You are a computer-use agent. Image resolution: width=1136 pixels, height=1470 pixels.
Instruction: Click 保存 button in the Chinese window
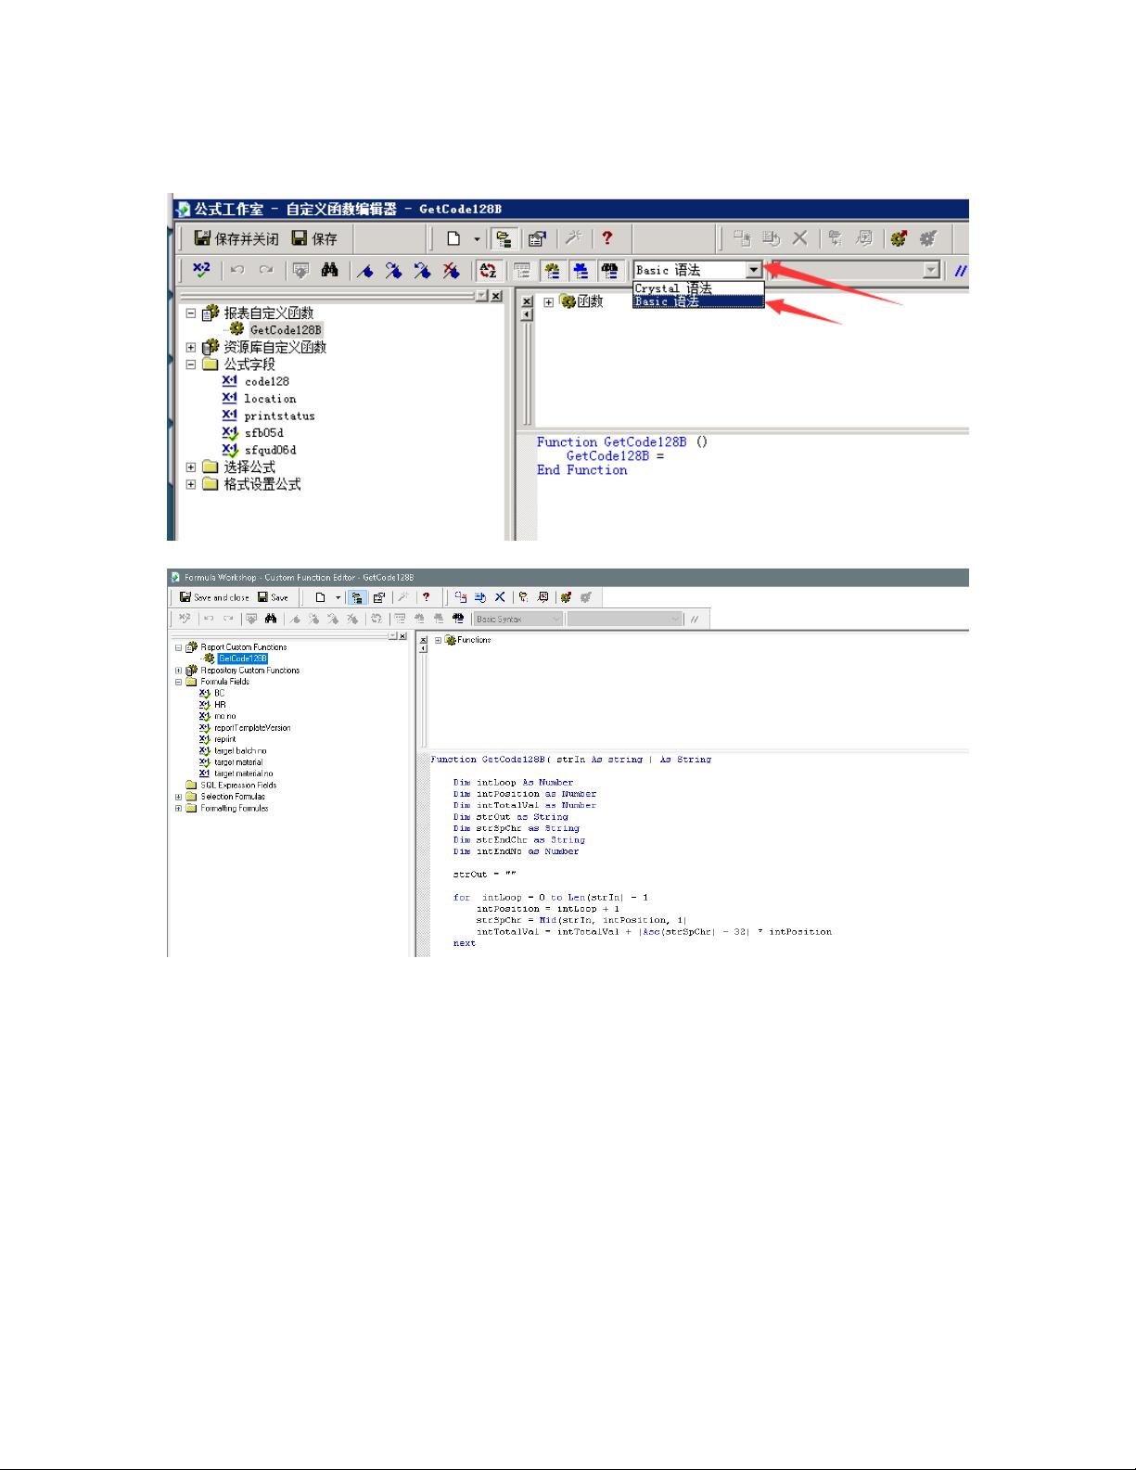(314, 238)
